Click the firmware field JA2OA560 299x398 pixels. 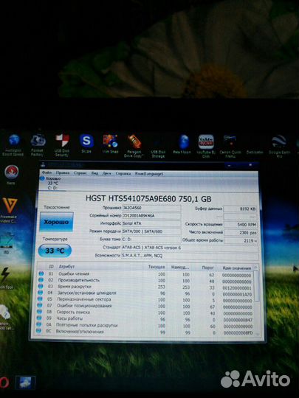pyautogui.click(x=151, y=208)
